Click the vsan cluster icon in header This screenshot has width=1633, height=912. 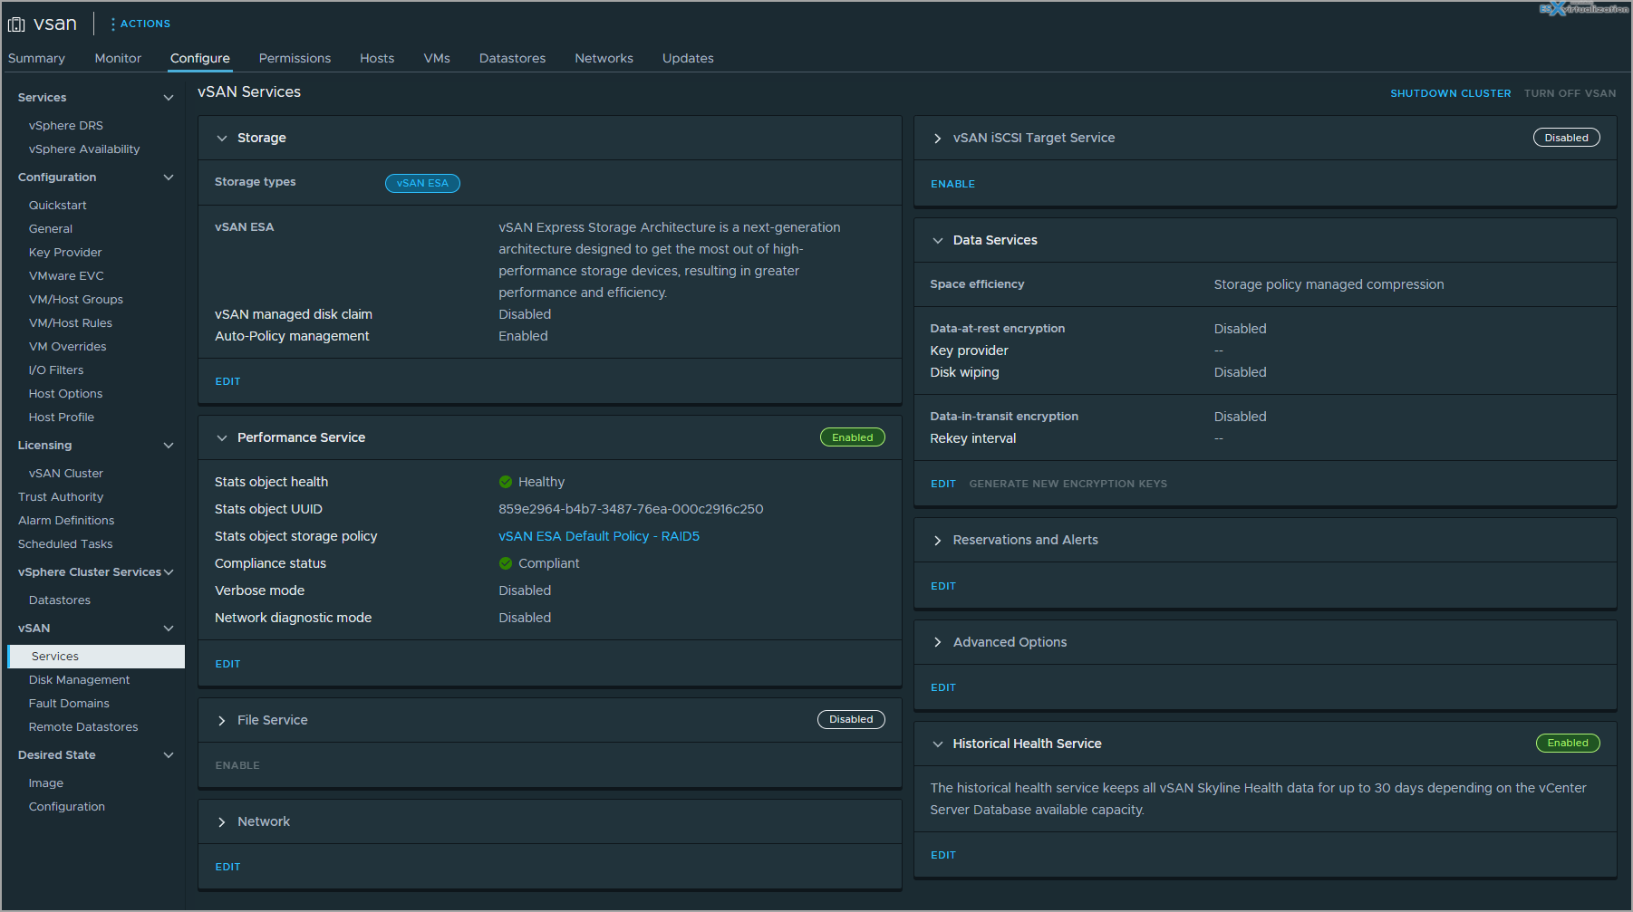pyautogui.click(x=16, y=24)
